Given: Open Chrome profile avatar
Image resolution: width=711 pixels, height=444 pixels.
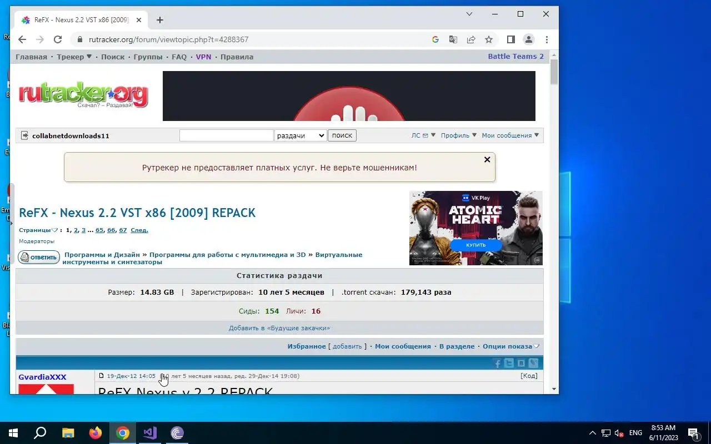Looking at the screenshot, I should click(x=529, y=39).
